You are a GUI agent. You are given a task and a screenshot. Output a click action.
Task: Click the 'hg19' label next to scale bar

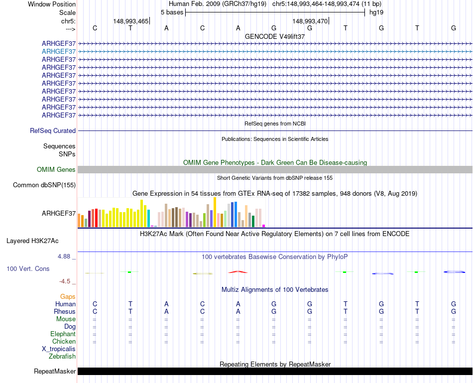[x=376, y=12]
